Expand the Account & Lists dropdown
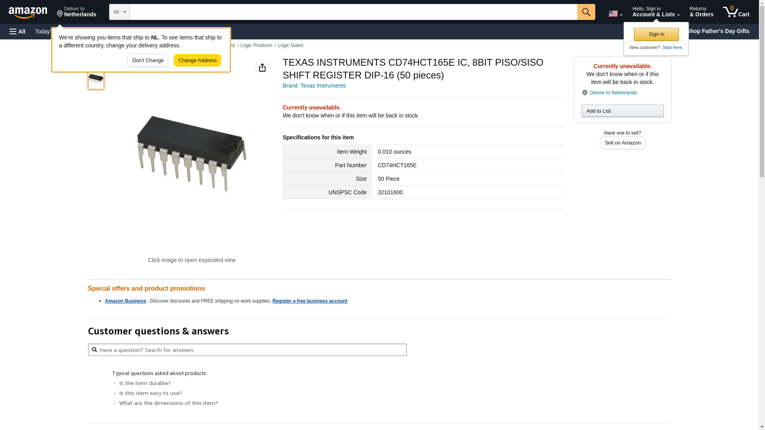 click(x=656, y=12)
